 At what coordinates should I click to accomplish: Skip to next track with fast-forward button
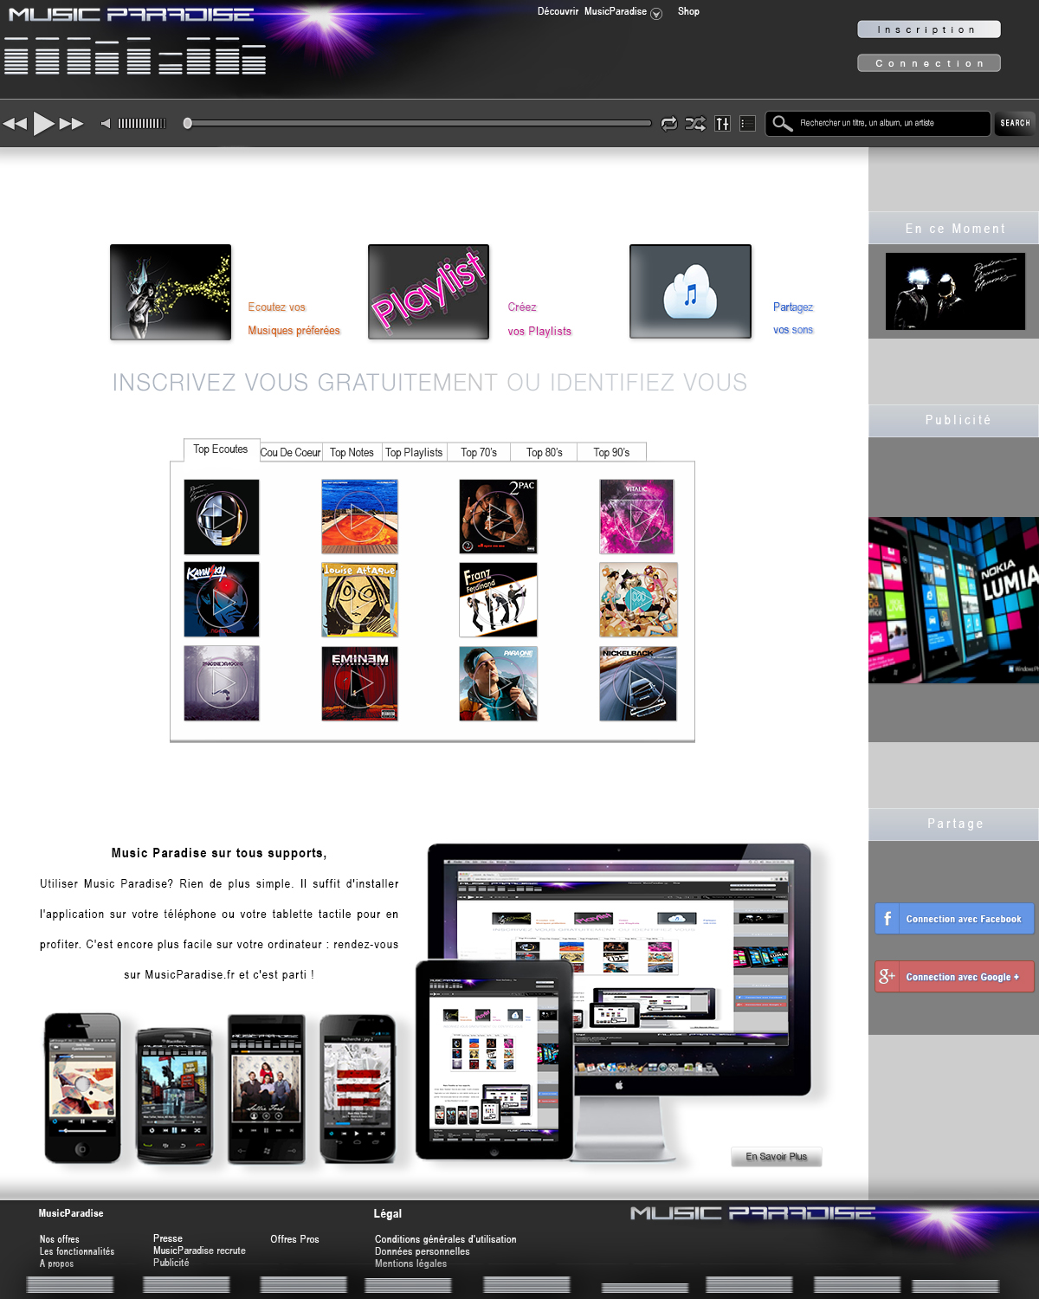click(x=72, y=124)
